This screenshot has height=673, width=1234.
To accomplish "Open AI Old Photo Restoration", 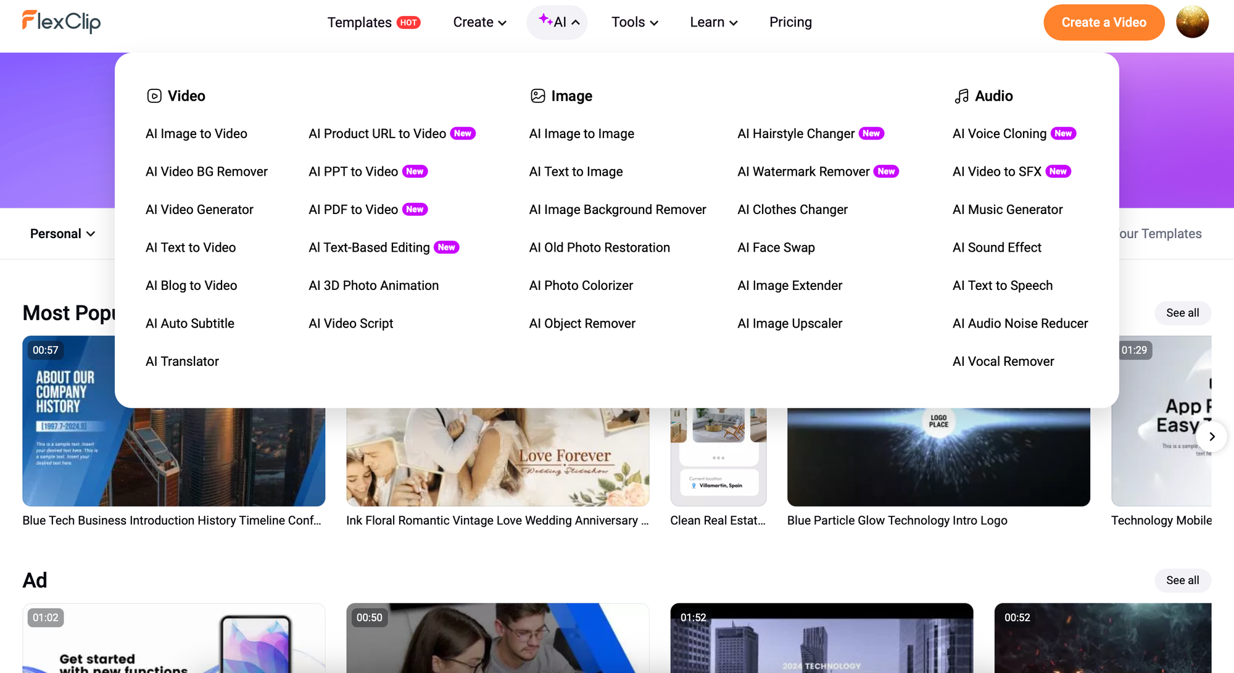I will 600,247.
